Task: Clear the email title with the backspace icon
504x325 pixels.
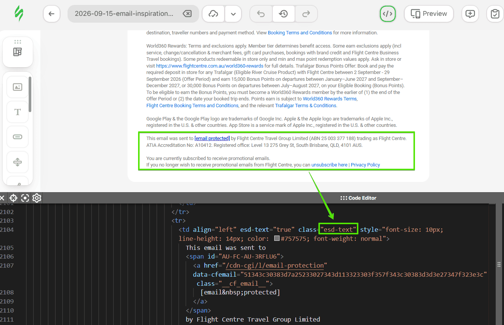Action: (x=187, y=14)
